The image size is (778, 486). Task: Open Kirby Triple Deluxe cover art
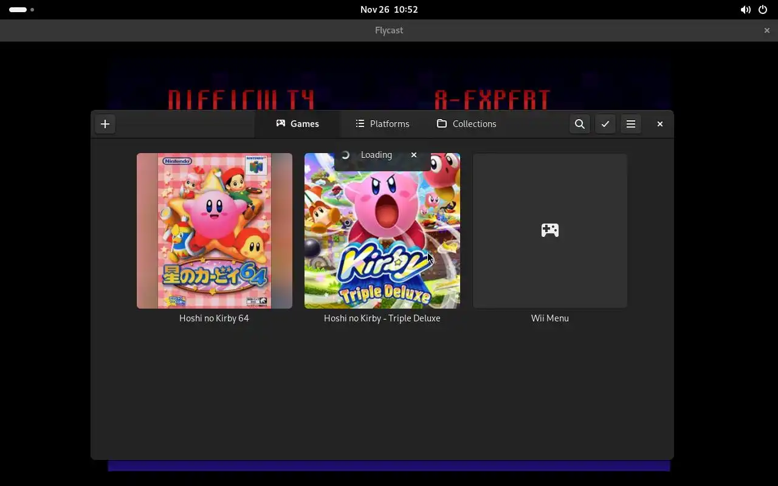click(382, 231)
